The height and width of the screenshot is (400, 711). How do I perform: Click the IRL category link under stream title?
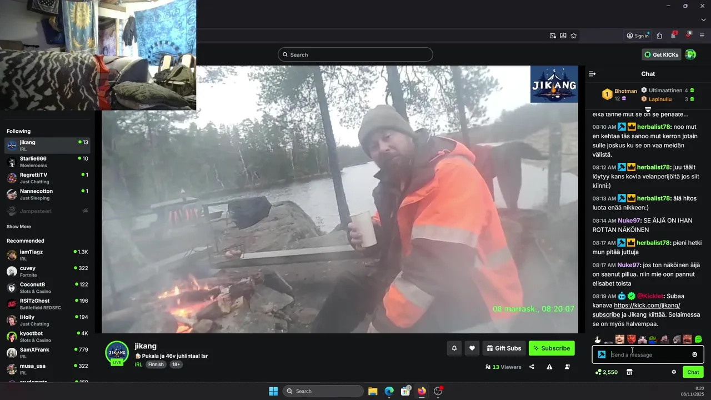point(138,364)
